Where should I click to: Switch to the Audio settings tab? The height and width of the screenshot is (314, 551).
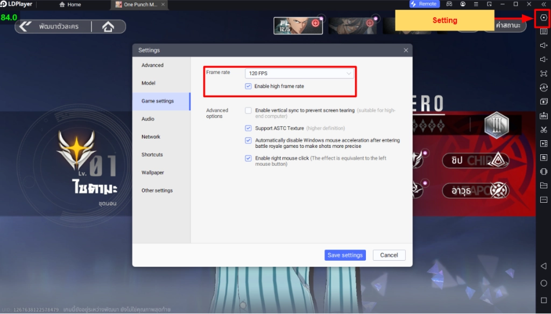[x=148, y=119]
